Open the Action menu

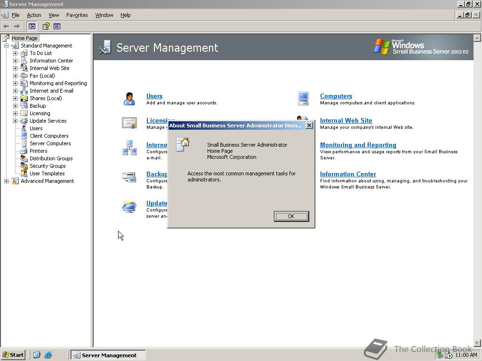pyautogui.click(x=34, y=15)
